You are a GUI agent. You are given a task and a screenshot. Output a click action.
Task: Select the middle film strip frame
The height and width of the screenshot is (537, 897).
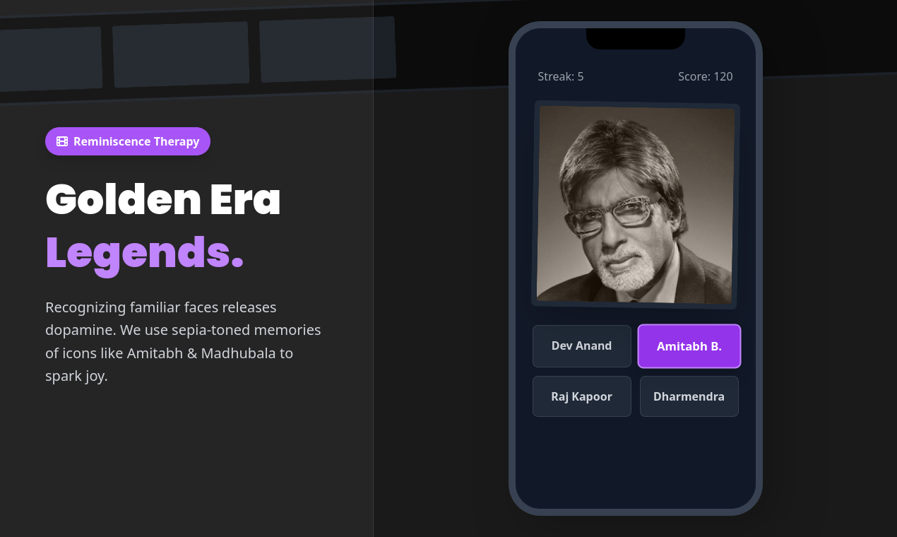point(182,54)
